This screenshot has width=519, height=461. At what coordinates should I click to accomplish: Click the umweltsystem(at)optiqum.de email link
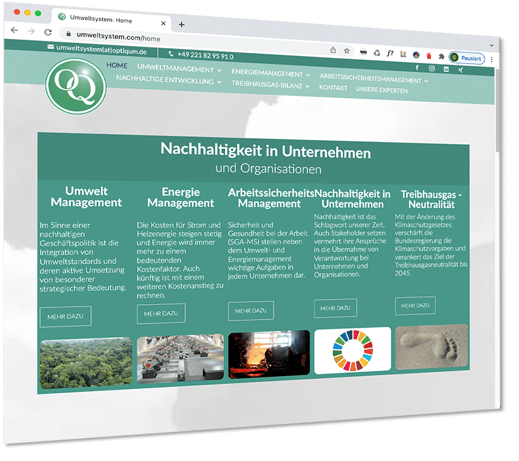(101, 50)
